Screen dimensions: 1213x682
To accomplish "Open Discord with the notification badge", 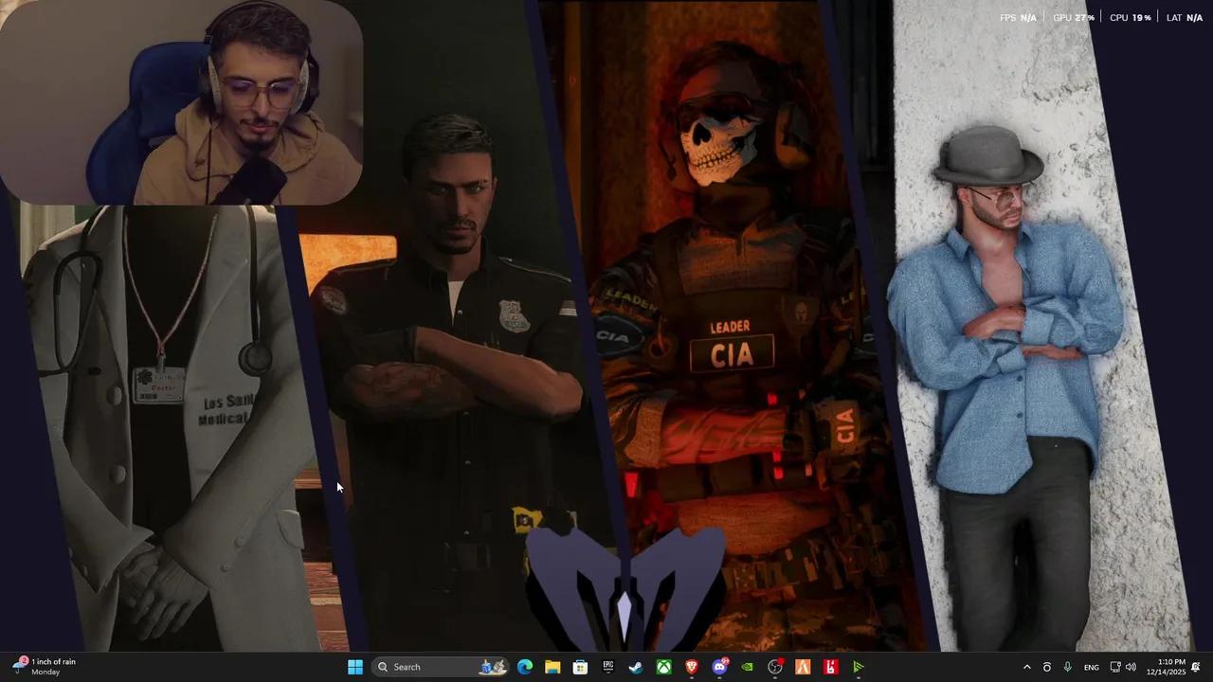I will 720,667.
